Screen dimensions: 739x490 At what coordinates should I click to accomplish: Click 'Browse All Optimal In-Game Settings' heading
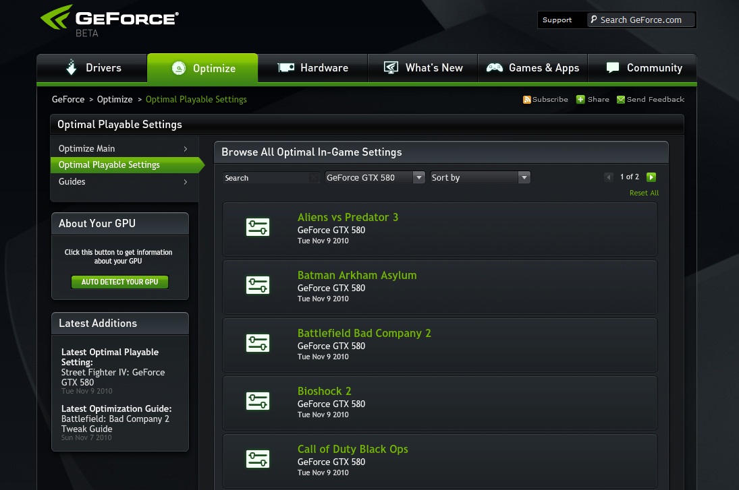point(312,152)
